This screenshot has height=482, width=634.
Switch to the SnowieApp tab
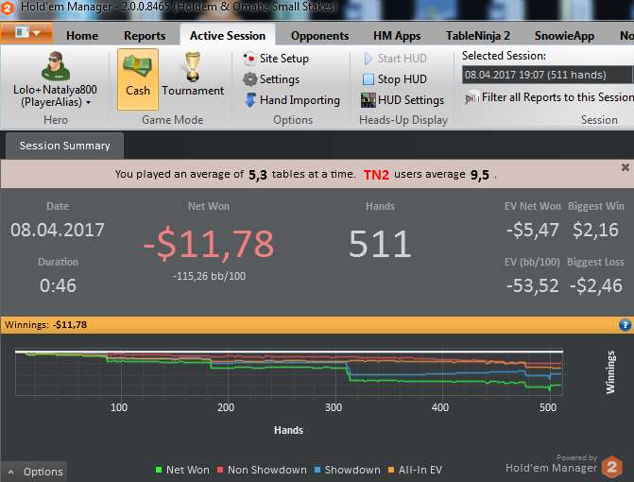[564, 36]
